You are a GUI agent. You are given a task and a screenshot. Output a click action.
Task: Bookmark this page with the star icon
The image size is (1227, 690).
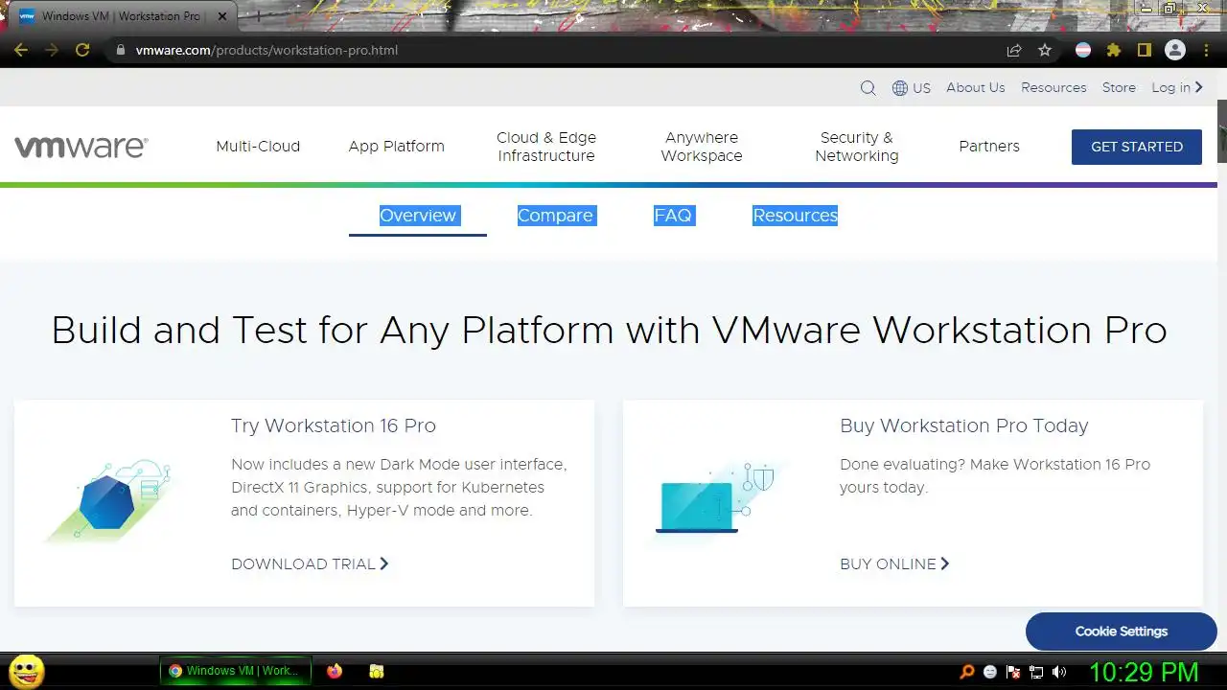point(1045,50)
